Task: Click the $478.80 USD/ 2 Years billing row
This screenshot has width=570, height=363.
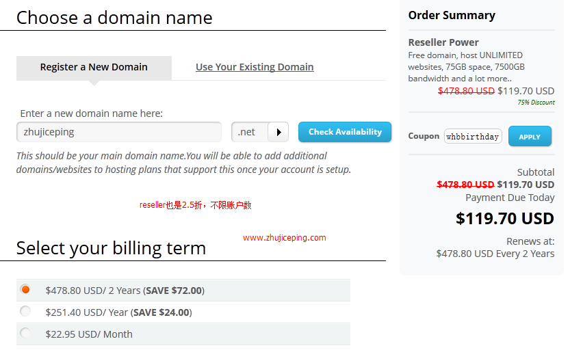Action: pyautogui.click(x=183, y=291)
